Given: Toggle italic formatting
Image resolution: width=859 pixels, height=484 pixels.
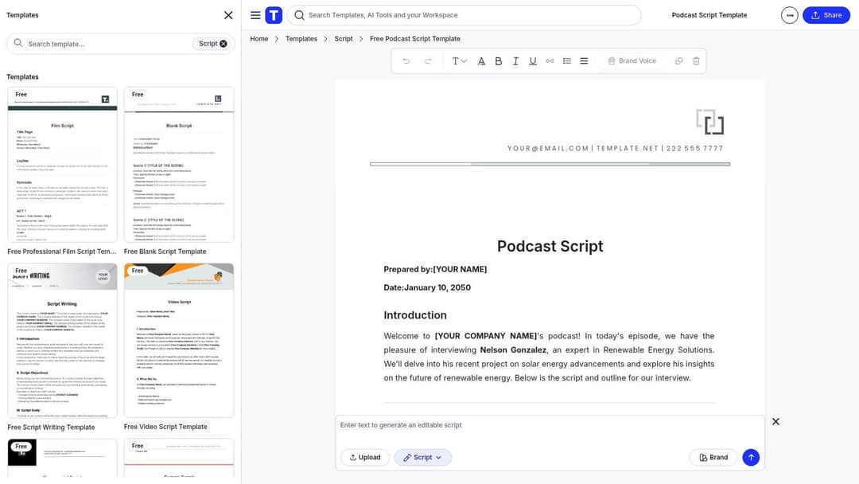Looking at the screenshot, I should pyautogui.click(x=515, y=60).
